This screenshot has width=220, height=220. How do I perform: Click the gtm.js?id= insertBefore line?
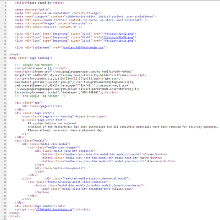(77, 89)
